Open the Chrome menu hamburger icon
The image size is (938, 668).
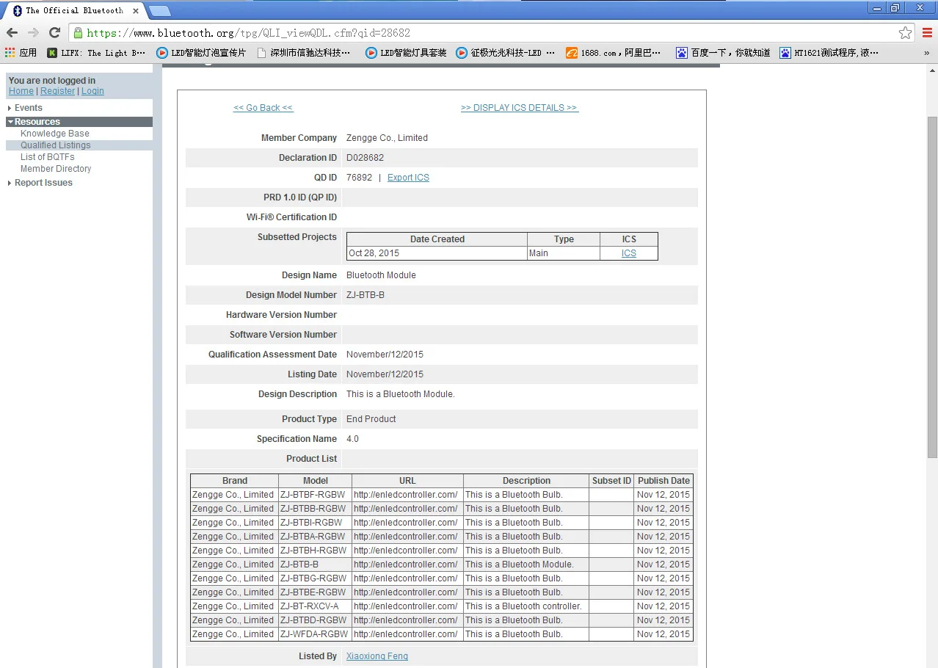(x=927, y=33)
